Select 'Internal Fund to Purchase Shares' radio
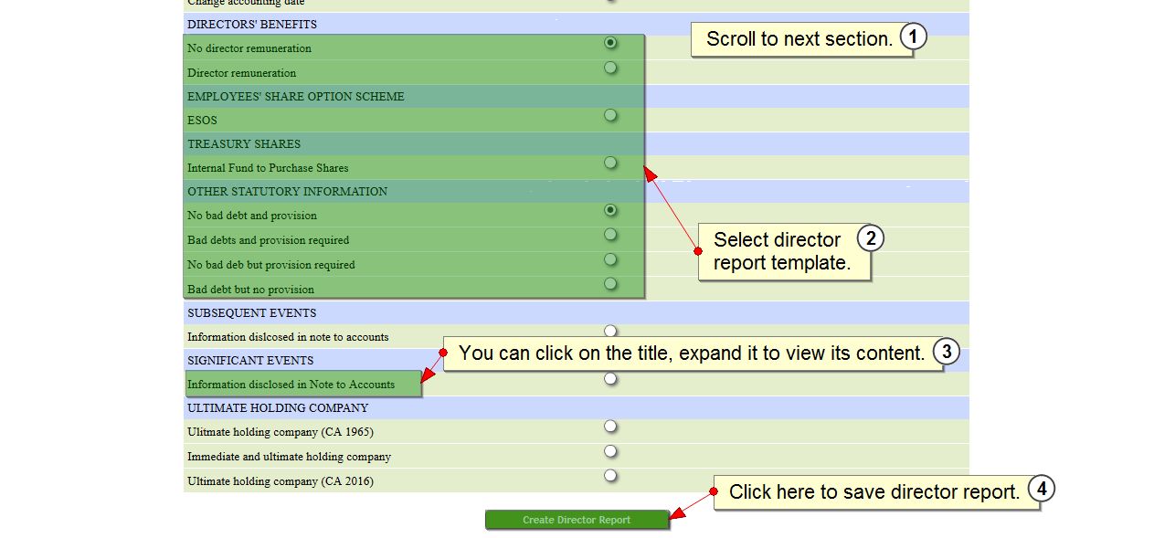This screenshot has height=538, width=1154. pos(610,164)
